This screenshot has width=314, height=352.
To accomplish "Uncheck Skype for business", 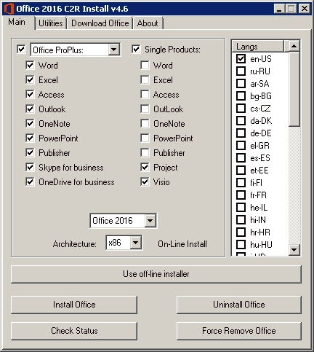I will click(x=30, y=168).
